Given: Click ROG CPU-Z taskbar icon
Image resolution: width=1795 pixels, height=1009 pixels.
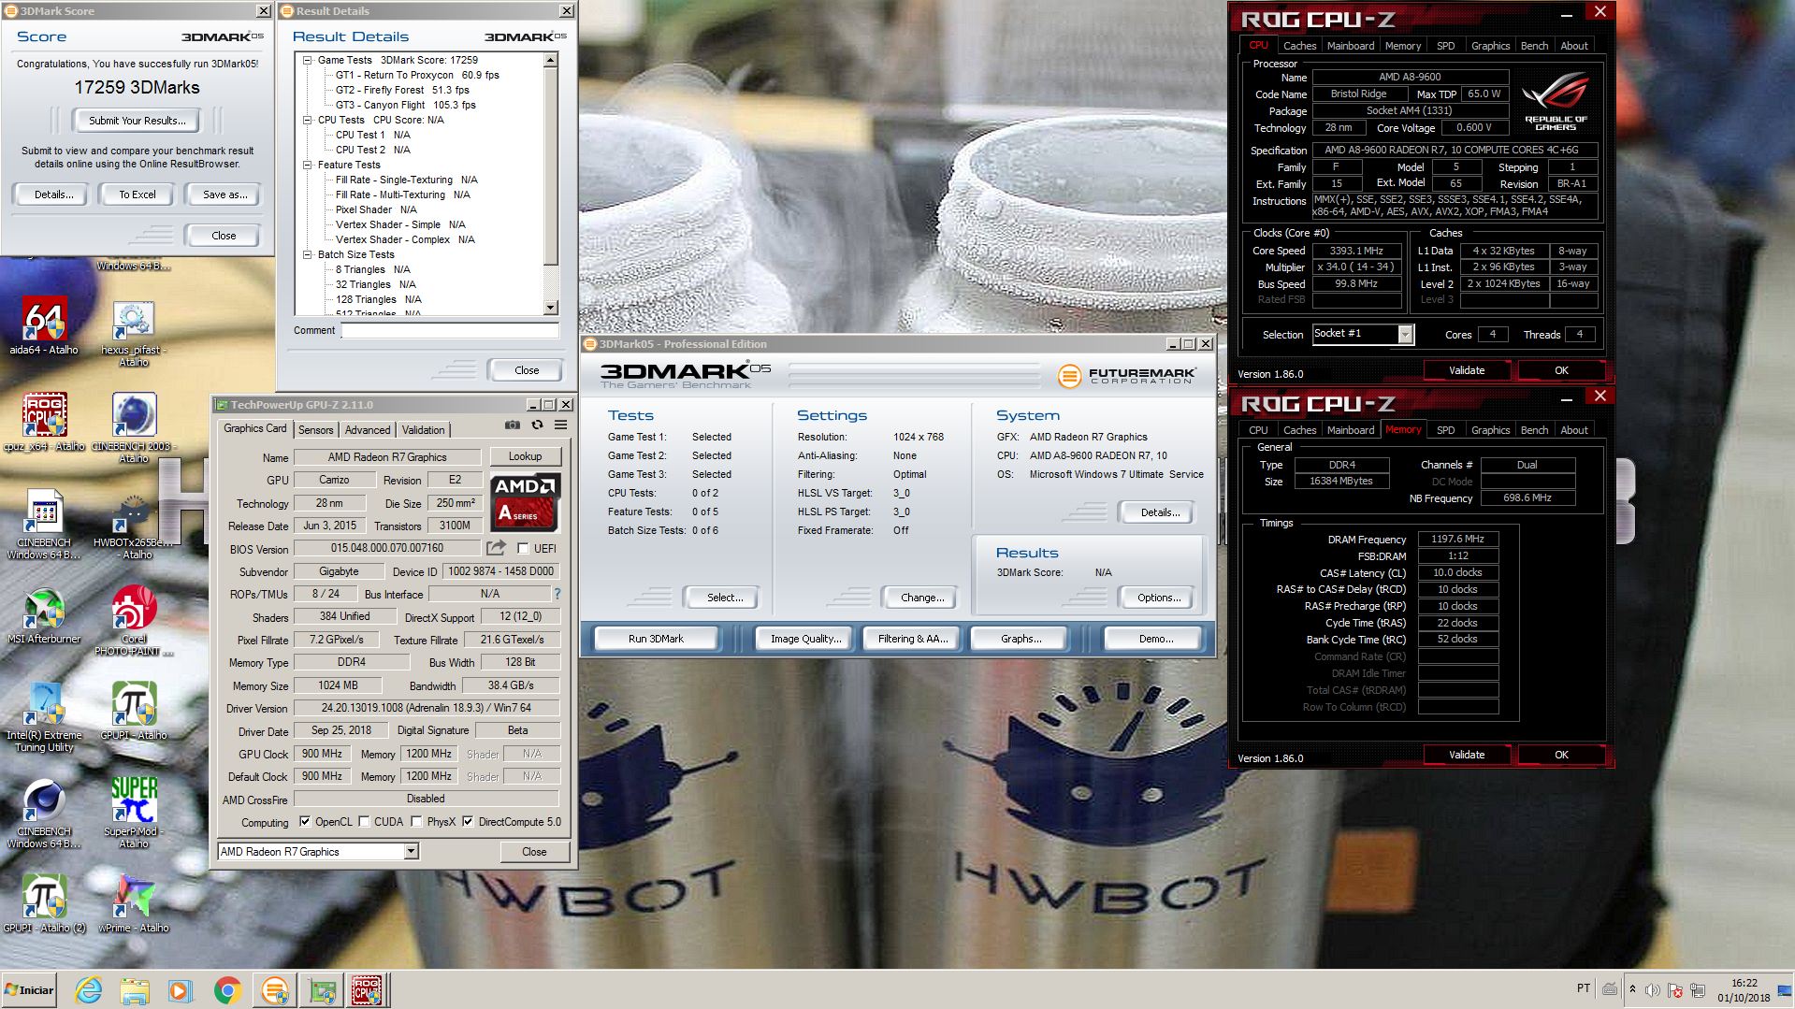Looking at the screenshot, I should pyautogui.click(x=366, y=990).
